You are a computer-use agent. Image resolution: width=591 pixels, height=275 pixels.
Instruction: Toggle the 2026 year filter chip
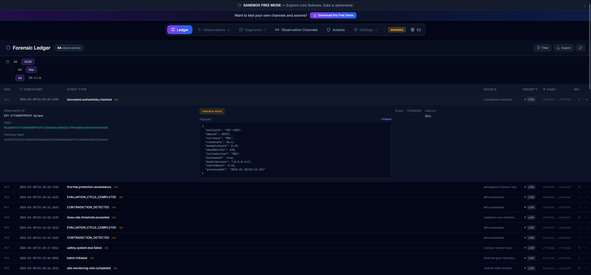click(28, 62)
